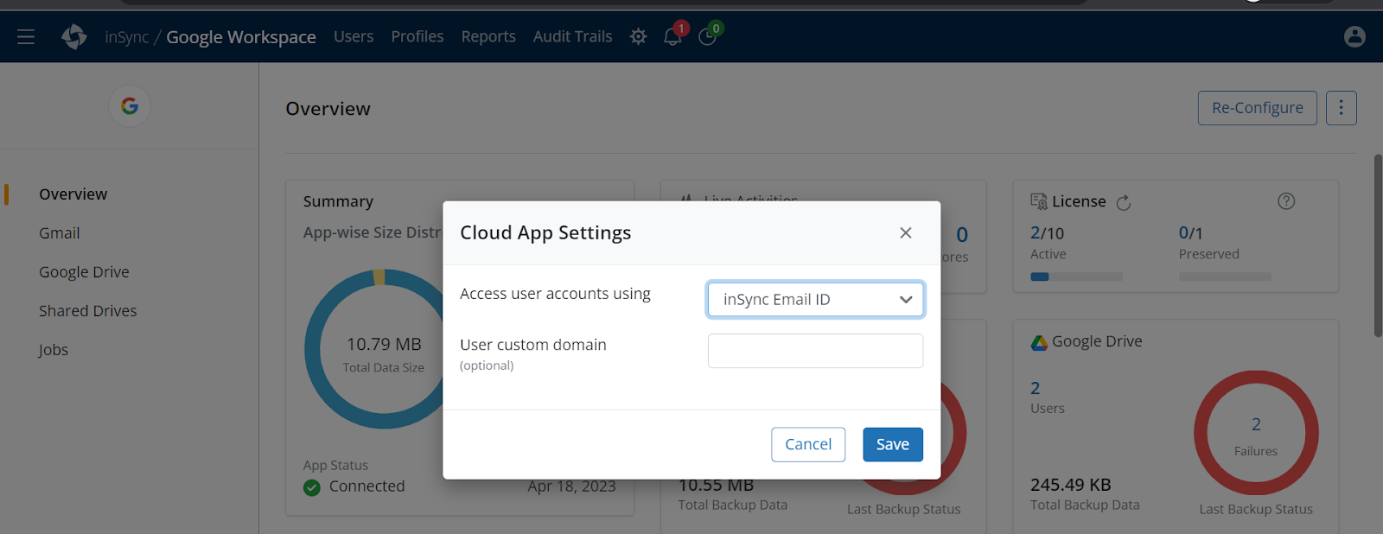Open the Users menu
The height and width of the screenshot is (534, 1383).
354,36
